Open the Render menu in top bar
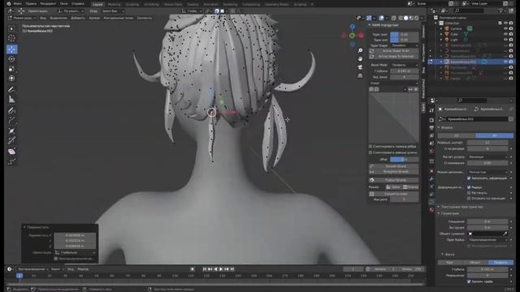 [x=48, y=3]
